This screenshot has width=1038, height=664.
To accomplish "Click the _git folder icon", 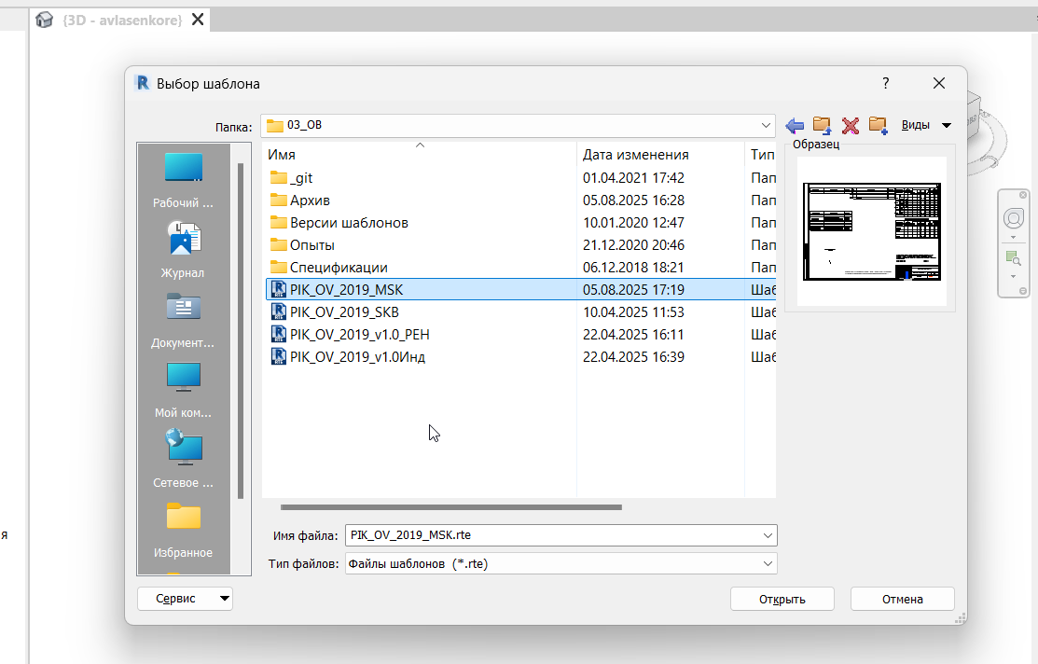I will [279, 178].
